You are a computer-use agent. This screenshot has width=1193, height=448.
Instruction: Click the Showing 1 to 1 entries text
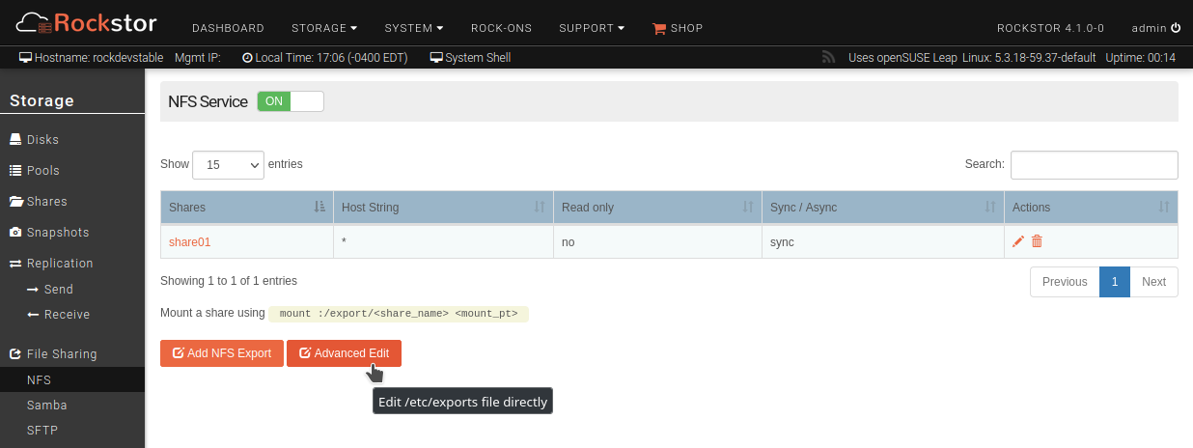(229, 281)
